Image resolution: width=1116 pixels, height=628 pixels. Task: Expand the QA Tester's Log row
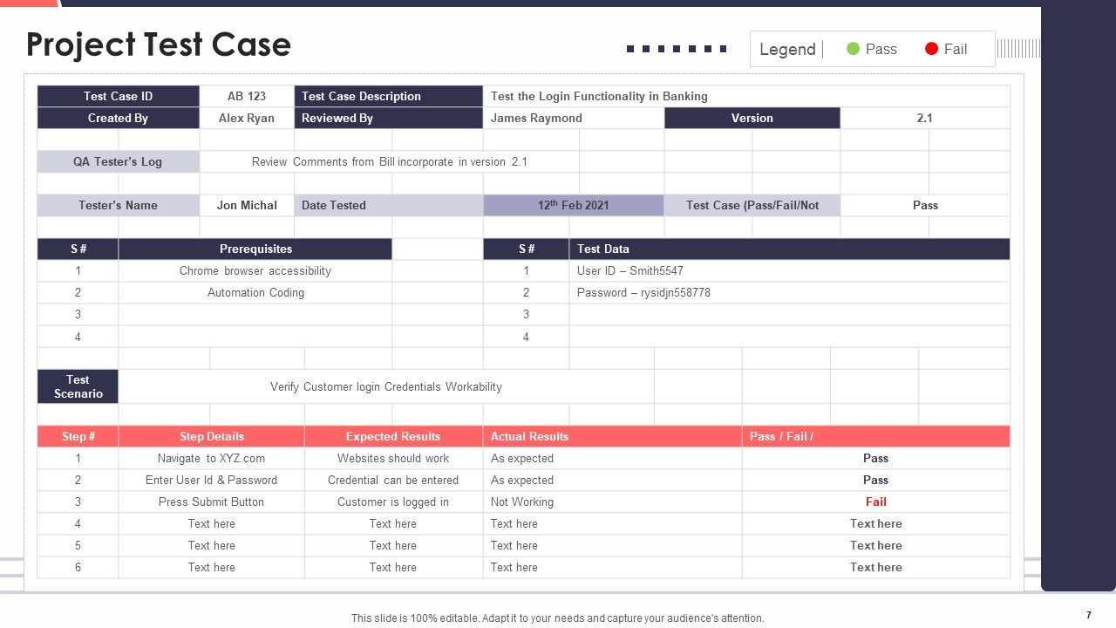[x=118, y=161]
